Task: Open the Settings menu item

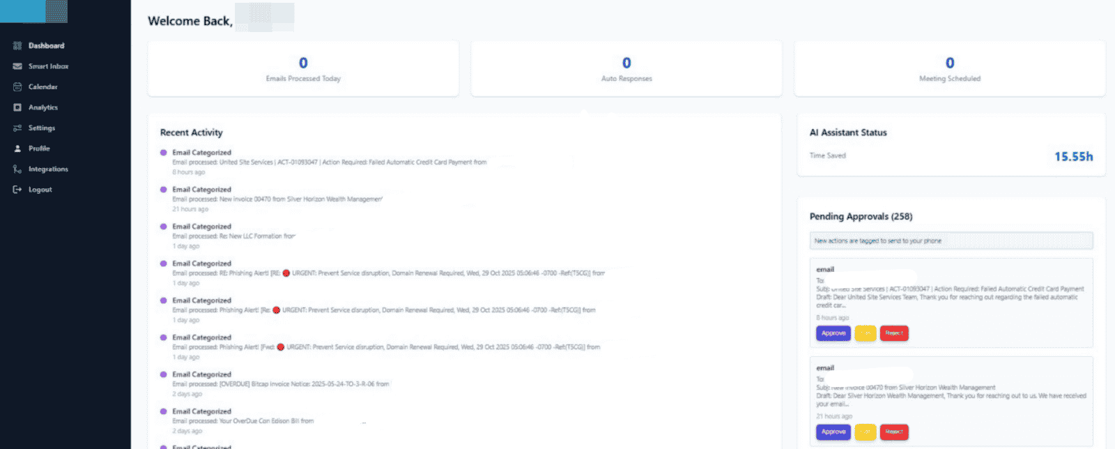Action: (42, 128)
